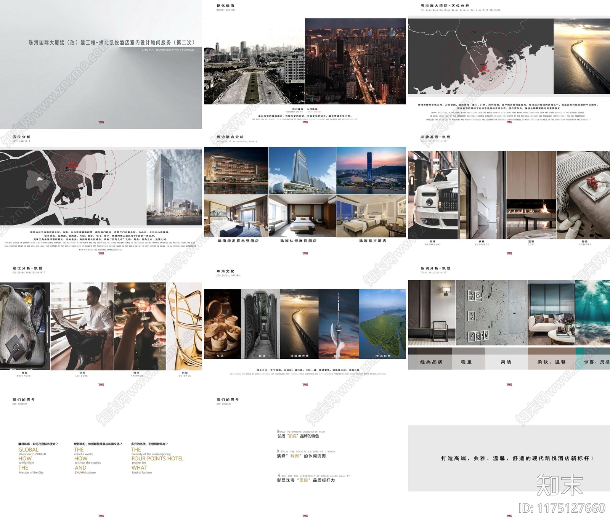The width and height of the screenshot is (610, 523).
Task: Click the 彰显珠海"国际"品质标杆力 line
Action: click(306, 480)
